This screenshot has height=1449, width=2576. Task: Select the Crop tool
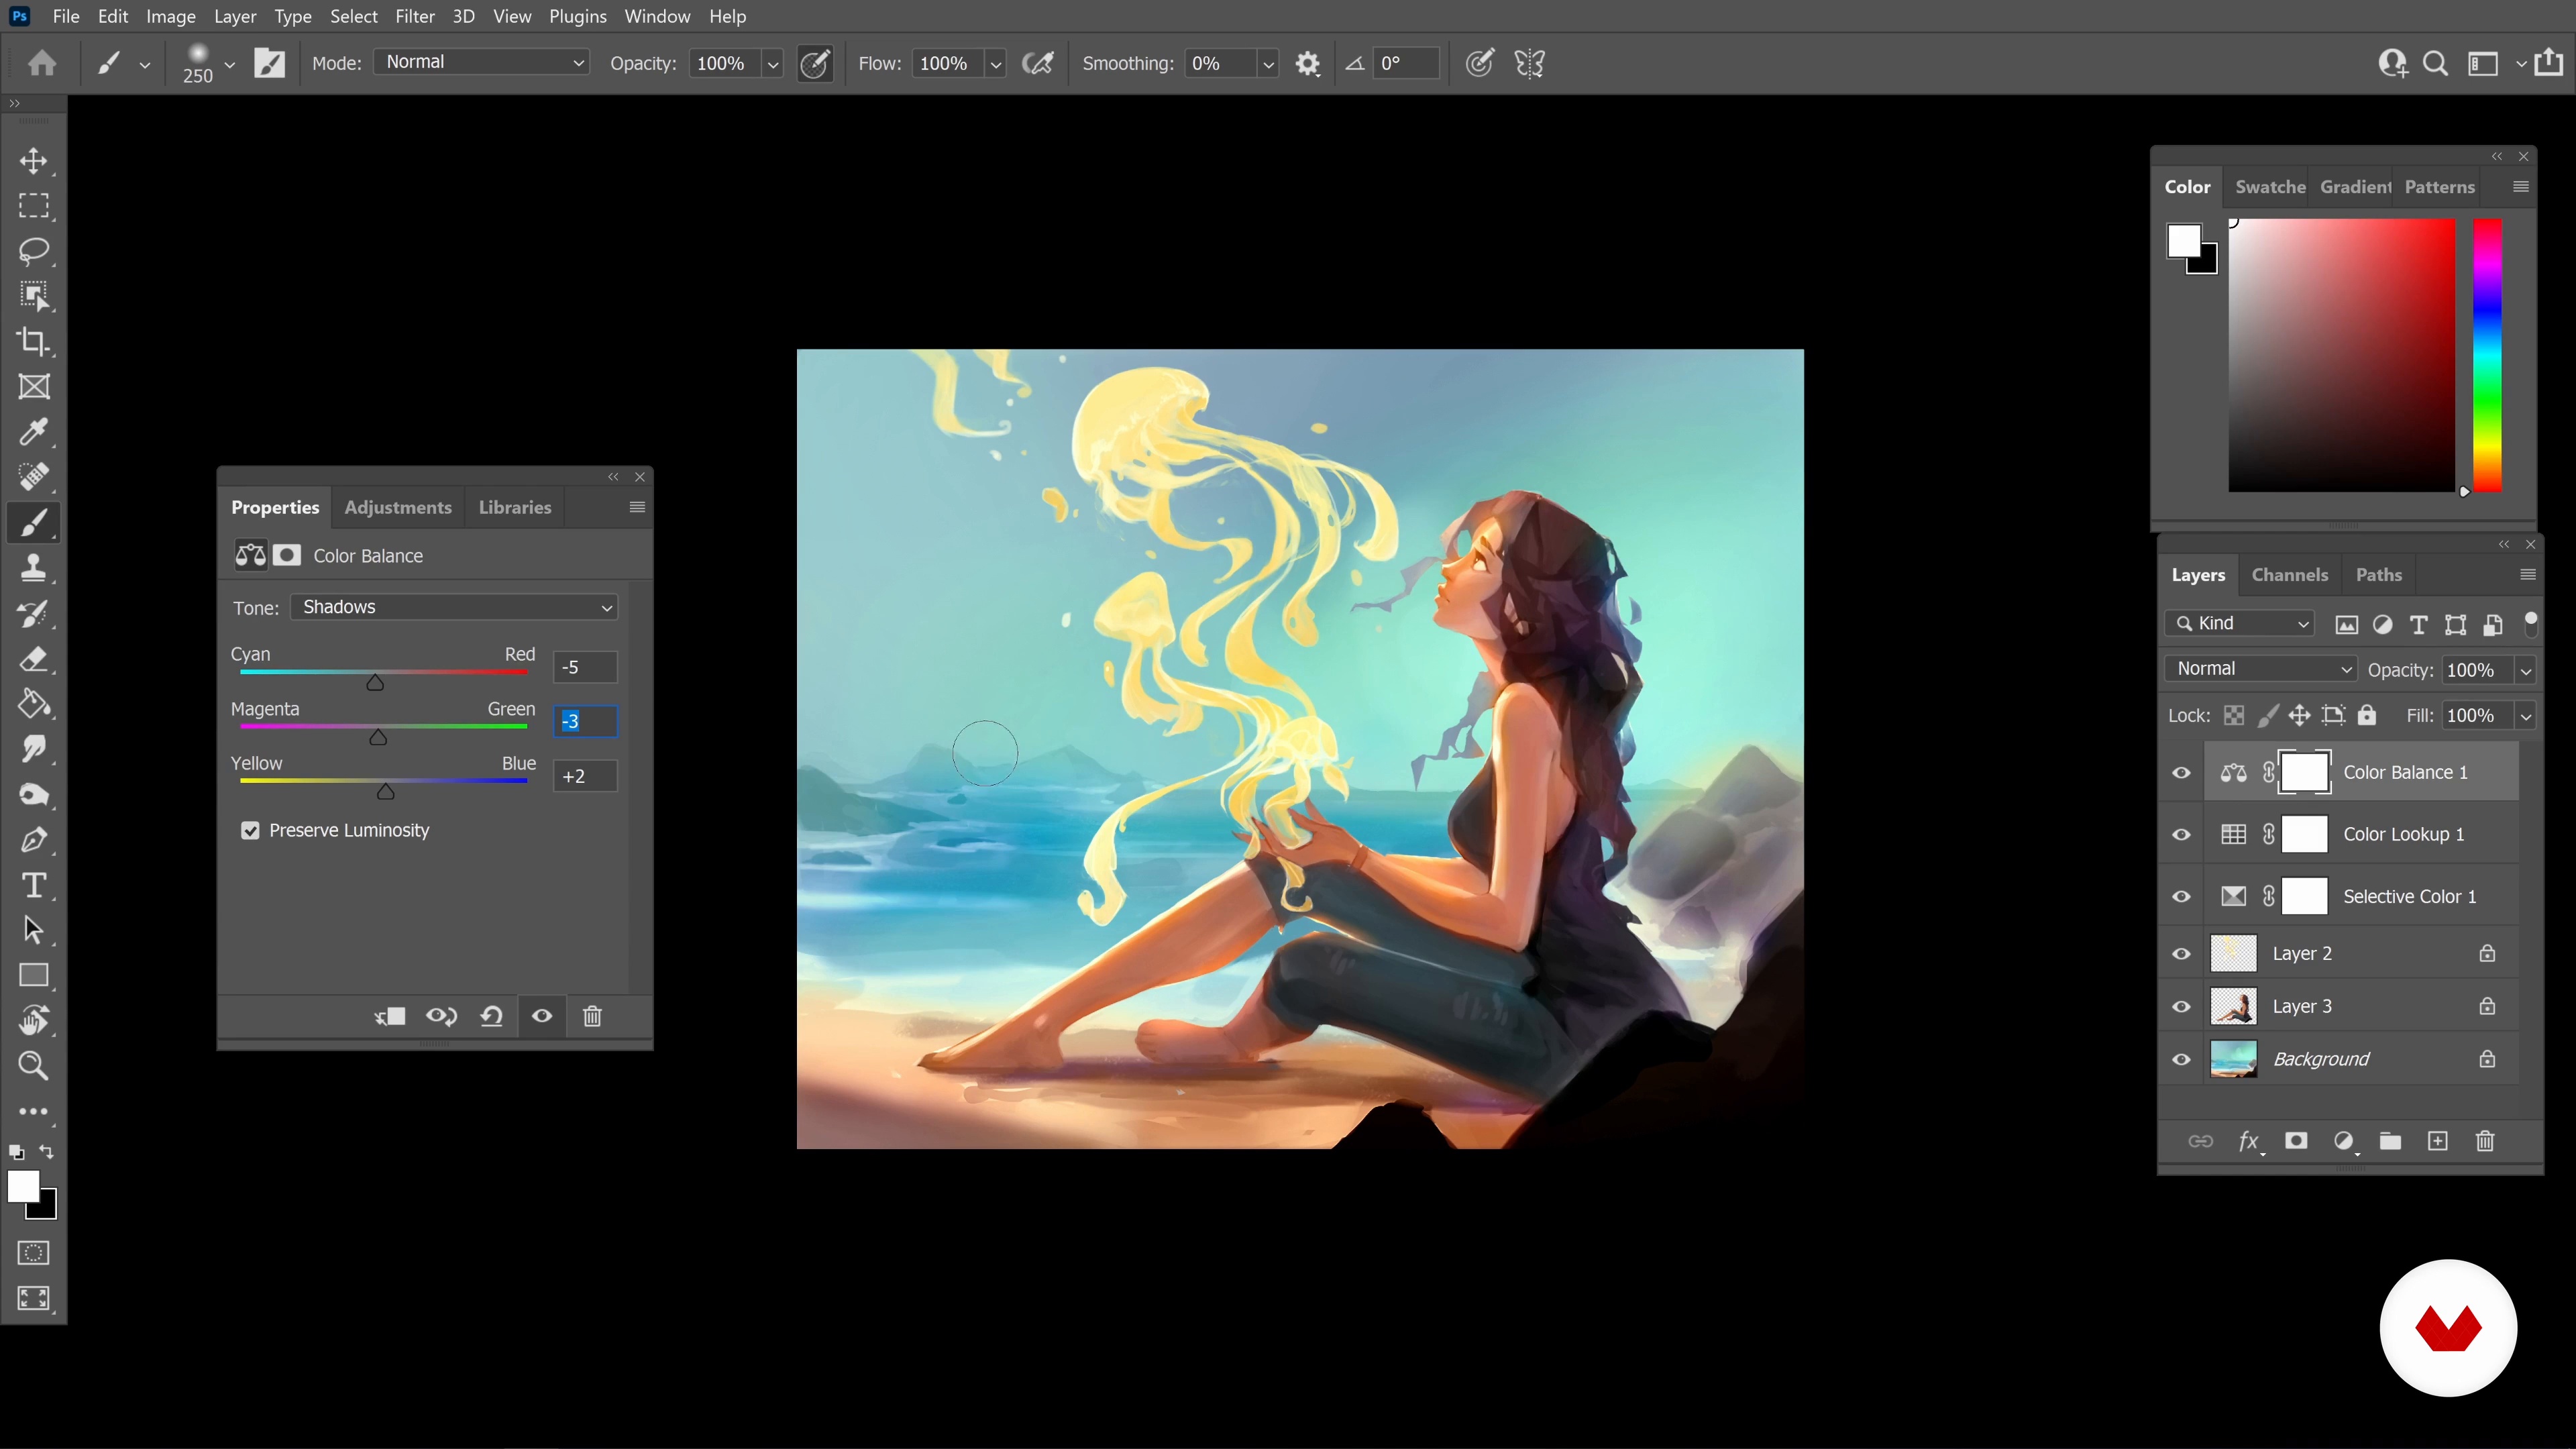tap(34, 341)
